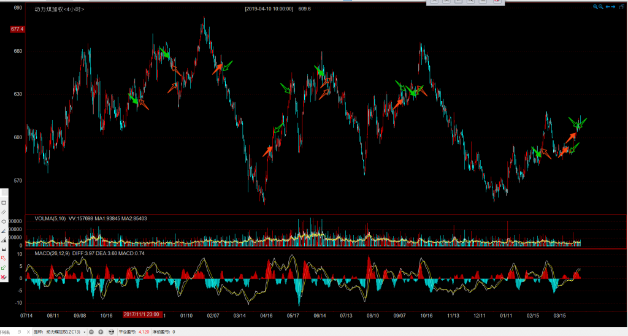This screenshot has height=336, width=628.
Task: Zoom out with the magnifier minus icon
Action: 601,7
